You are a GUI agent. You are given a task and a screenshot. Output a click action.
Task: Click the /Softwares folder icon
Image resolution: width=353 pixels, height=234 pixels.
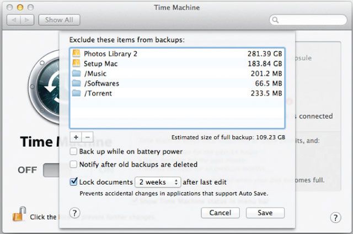tap(76, 83)
